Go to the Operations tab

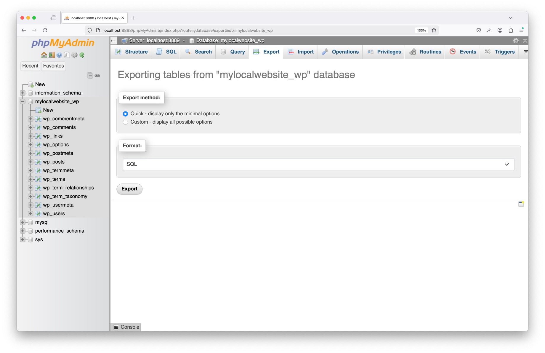tap(340, 52)
